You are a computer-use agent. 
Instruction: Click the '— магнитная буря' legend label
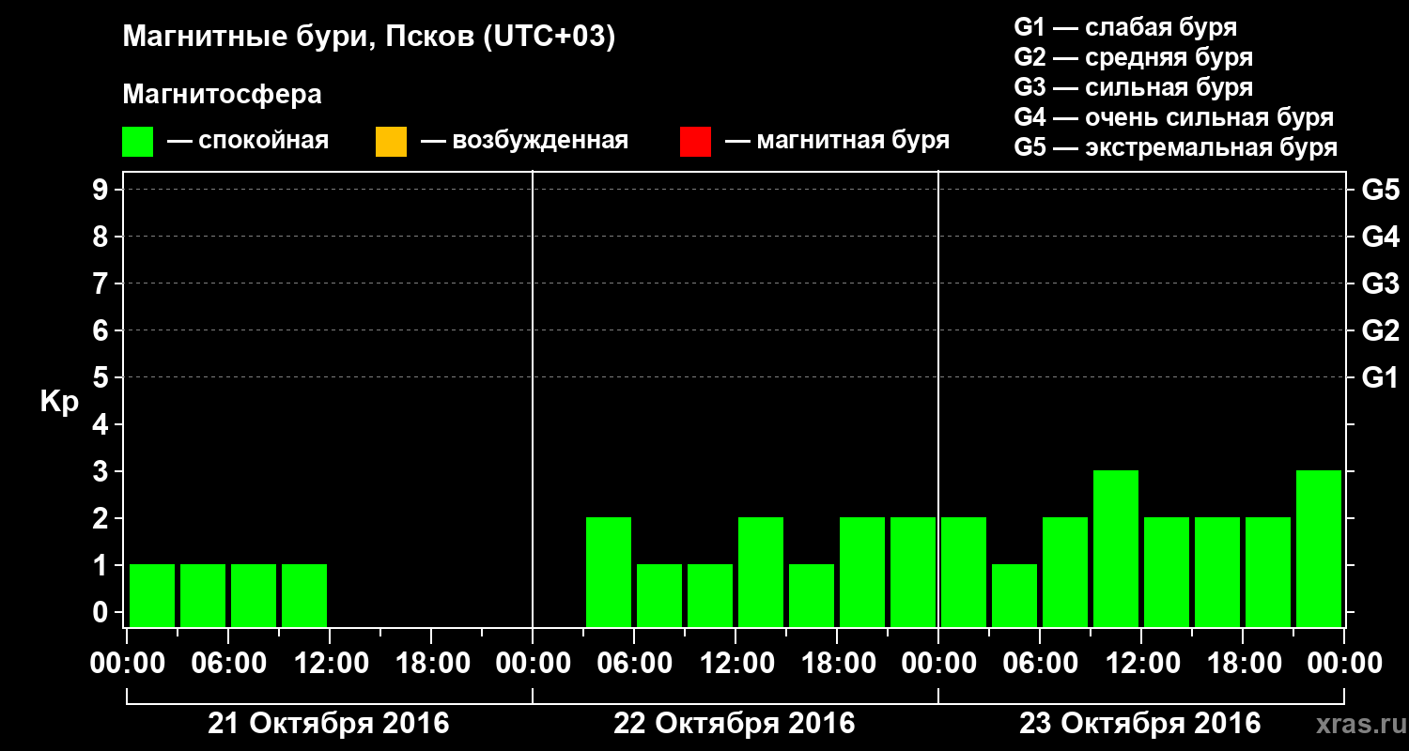[837, 142]
